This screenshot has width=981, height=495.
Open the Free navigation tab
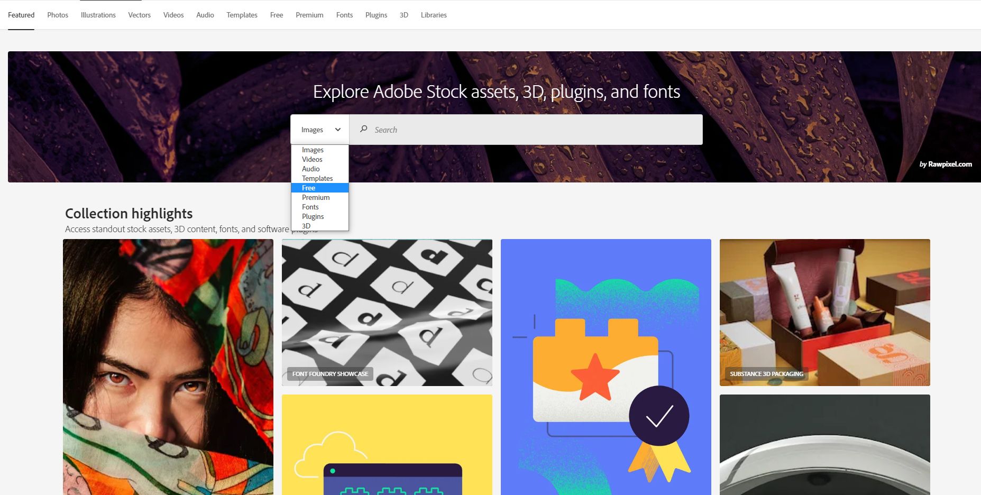[x=277, y=15]
